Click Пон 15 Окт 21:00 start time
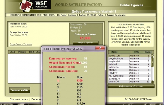The image size is (164, 105). pyautogui.click(x=18, y=27)
